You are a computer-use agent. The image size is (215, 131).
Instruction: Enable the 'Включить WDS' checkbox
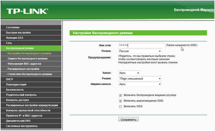pyautogui.click(x=121, y=107)
